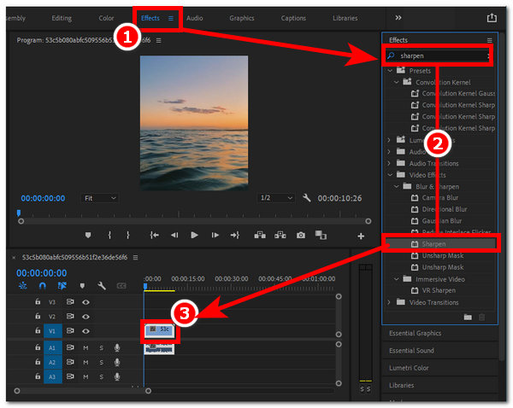
Task: Click the Share export icon at top right
Action: (492, 17)
